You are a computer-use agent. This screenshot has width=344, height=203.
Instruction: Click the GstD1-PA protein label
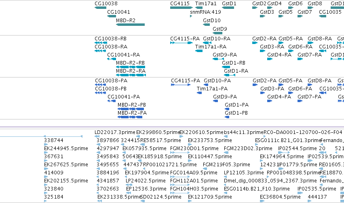point(237,105)
